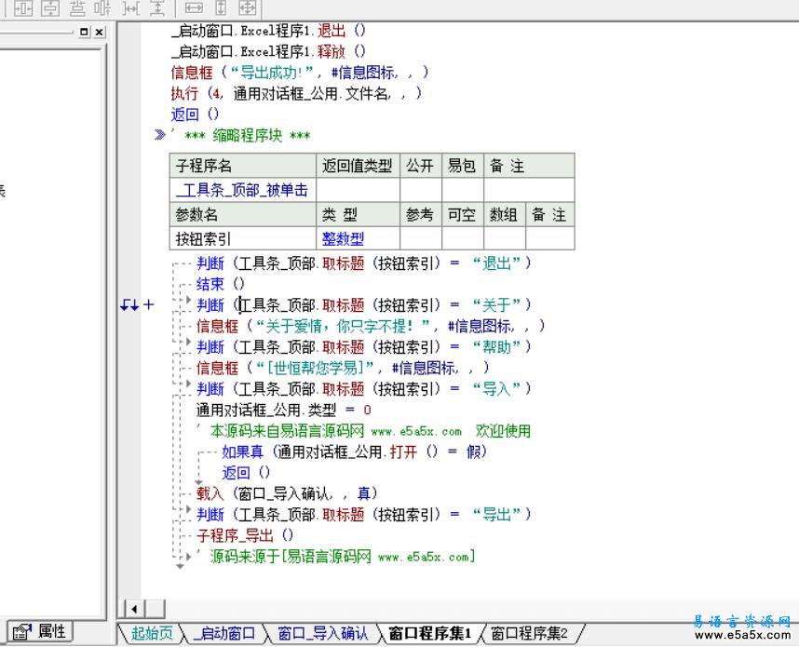The height and width of the screenshot is (647, 799).
Task: Toggle 易包 cell for _工具条_顶部_被单击
Action: (463, 190)
